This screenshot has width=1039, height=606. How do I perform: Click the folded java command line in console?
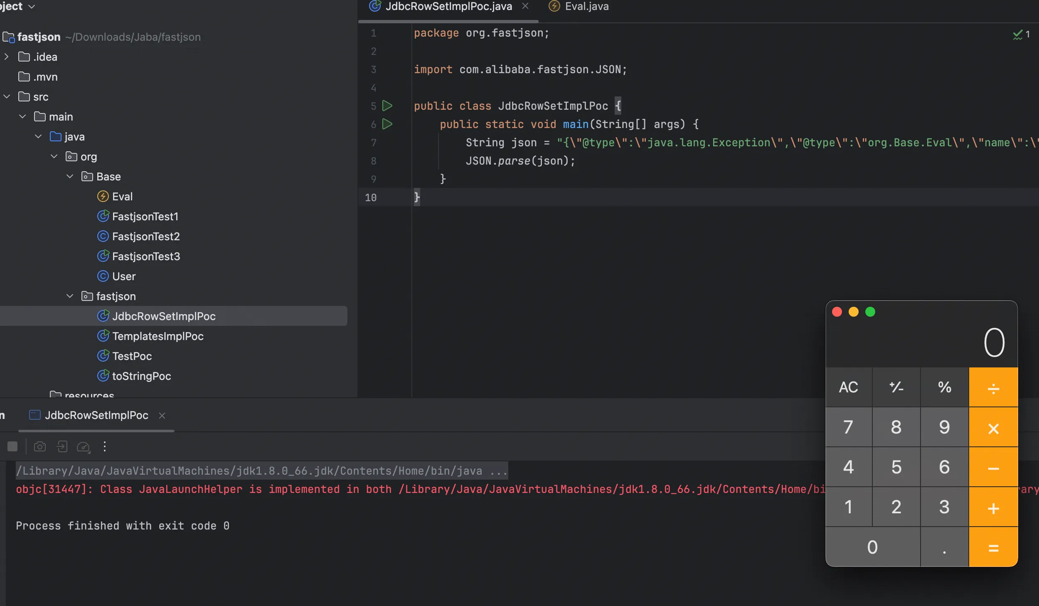tap(262, 471)
